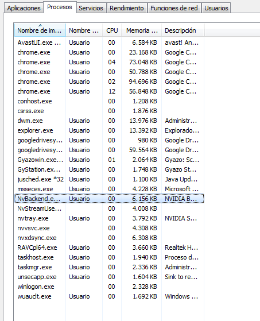Open the Usuarios tab

point(216,8)
